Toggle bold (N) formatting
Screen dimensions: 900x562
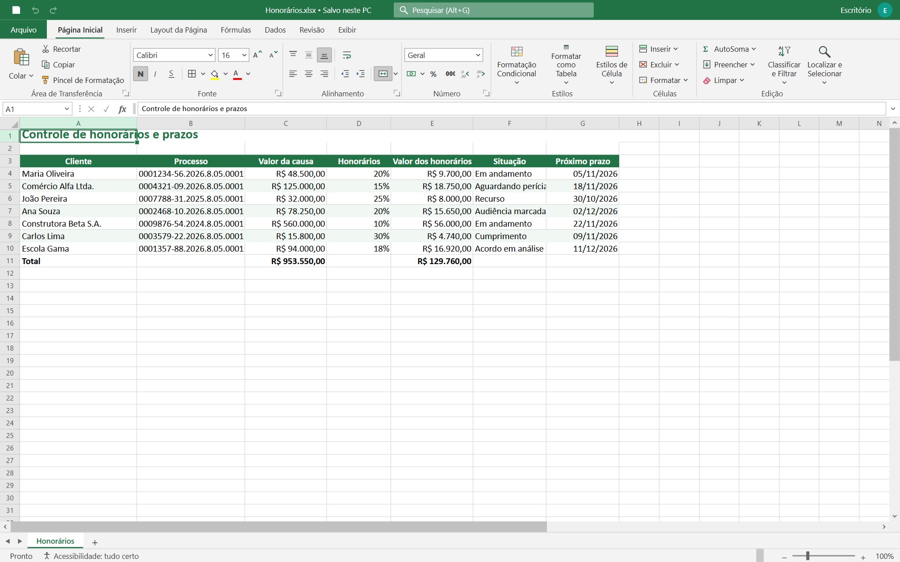pyautogui.click(x=141, y=74)
